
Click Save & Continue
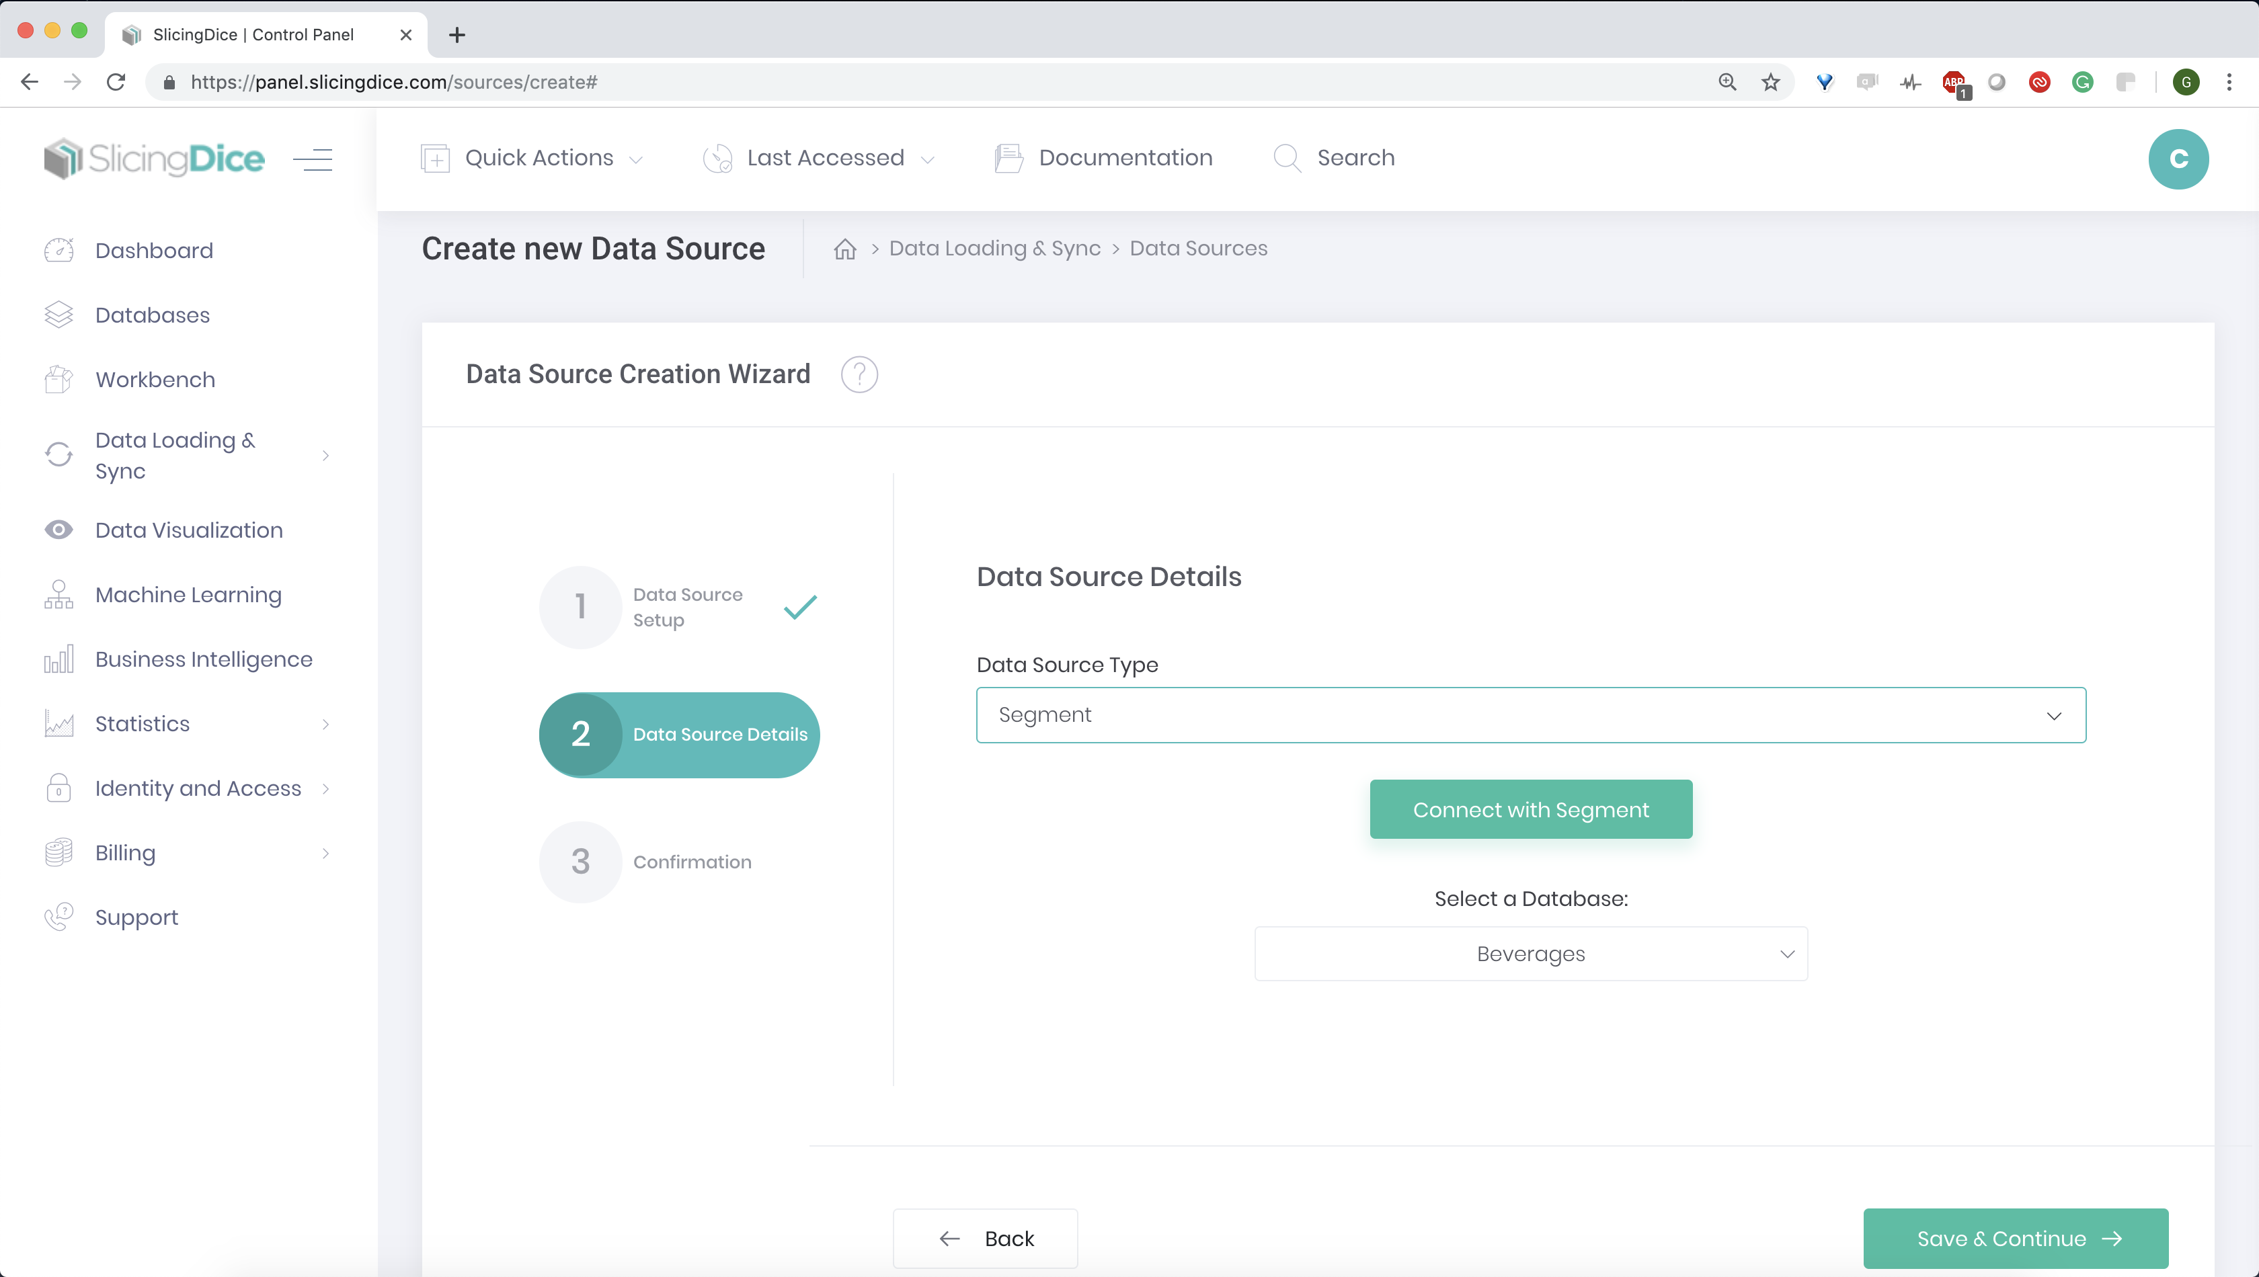tap(2014, 1239)
